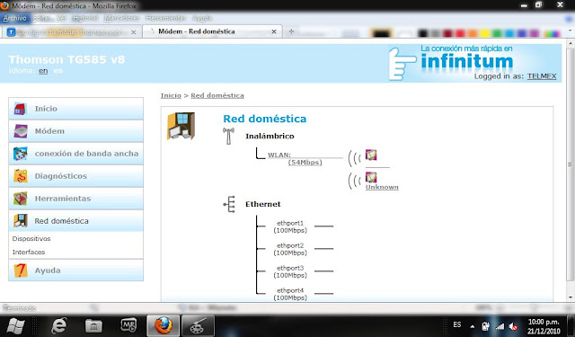Click the ethport2 (100Mbps) label
Screen dimensions: 575x337
290,249
